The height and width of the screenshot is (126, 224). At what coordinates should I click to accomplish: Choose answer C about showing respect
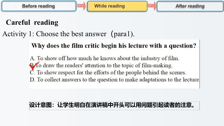108,72
